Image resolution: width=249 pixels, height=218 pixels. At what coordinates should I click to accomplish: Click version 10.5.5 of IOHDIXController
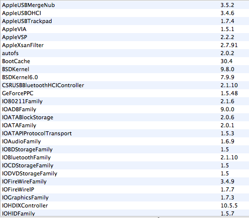pos(229,205)
